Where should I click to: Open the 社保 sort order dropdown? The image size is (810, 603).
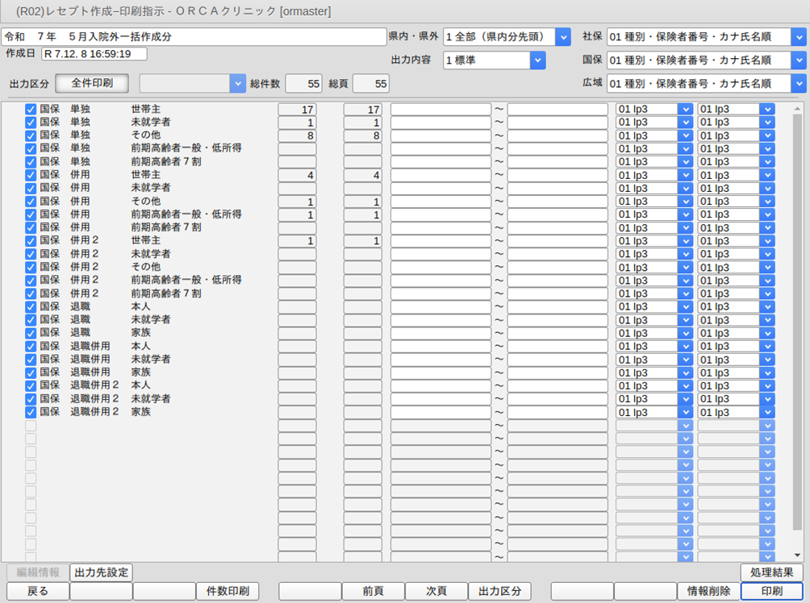798,37
